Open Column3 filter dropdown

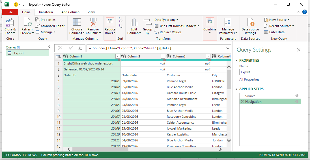point(208,56)
